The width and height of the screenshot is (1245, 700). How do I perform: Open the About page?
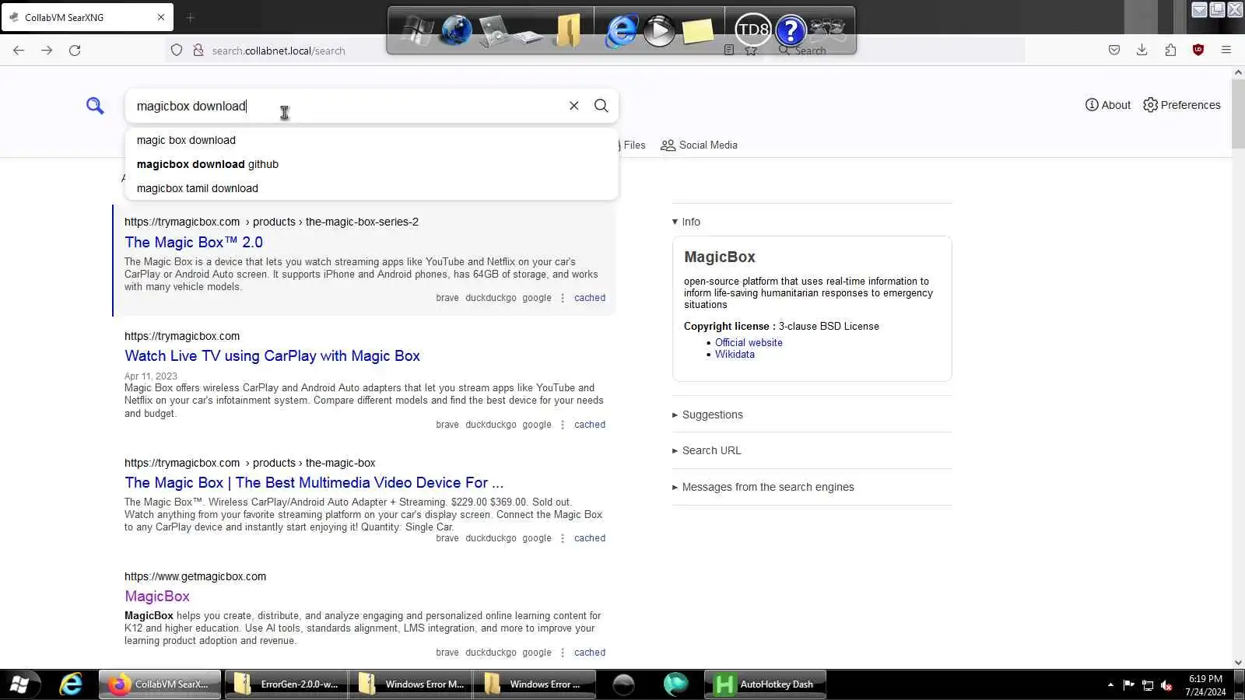coord(1108,105)
